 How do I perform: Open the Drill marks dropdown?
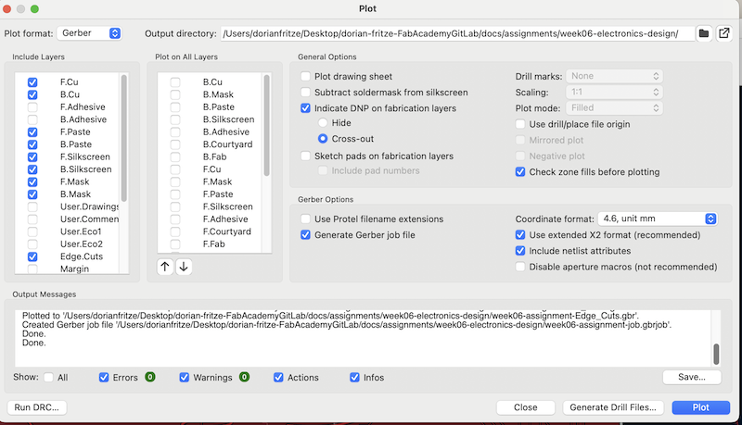[x=615, y=76]
